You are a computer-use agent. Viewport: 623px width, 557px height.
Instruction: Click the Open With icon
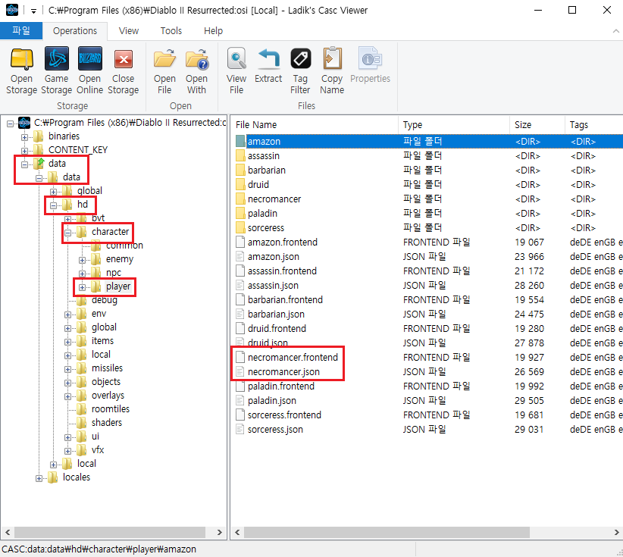pos(196,59)
